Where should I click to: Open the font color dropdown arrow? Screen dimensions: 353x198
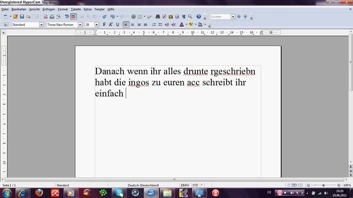pyautogui.click(x=186, y=25)
